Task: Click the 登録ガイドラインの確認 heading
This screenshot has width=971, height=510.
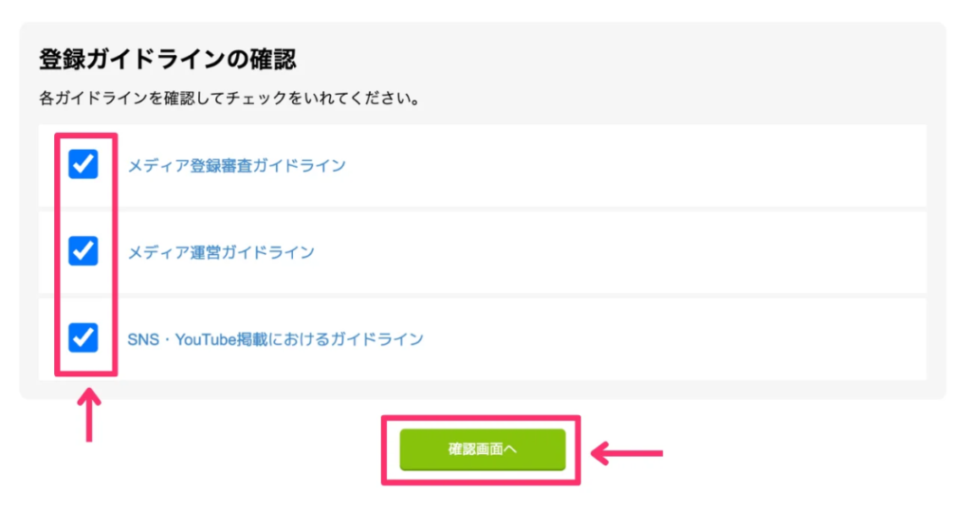Action: point(168,60)
